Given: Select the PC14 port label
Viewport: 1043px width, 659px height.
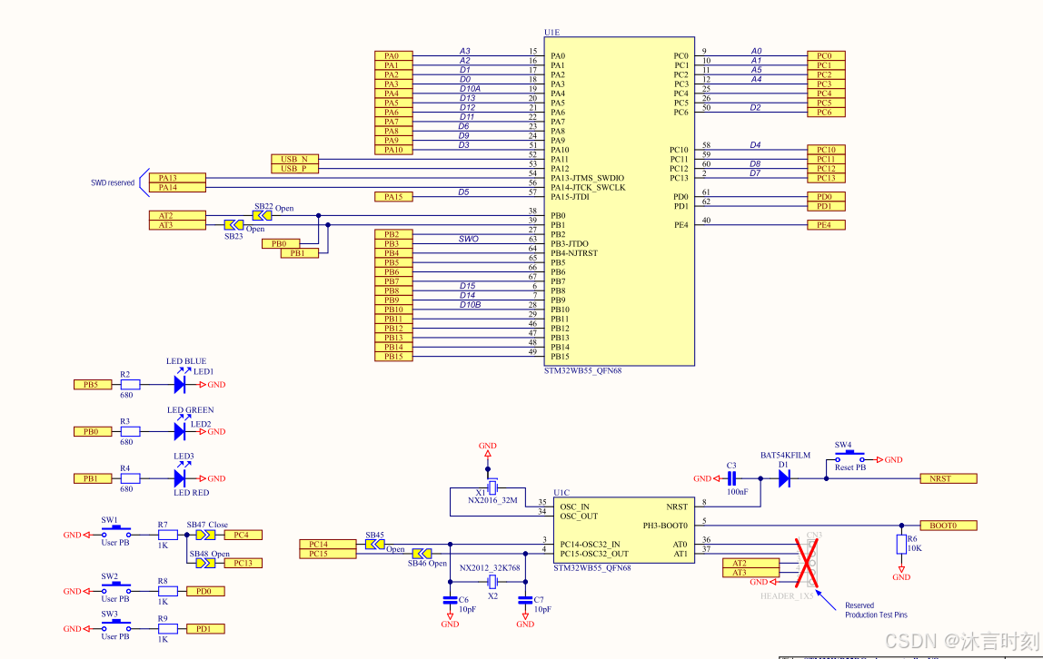Looking at the screenshot, I should (327, 544).
